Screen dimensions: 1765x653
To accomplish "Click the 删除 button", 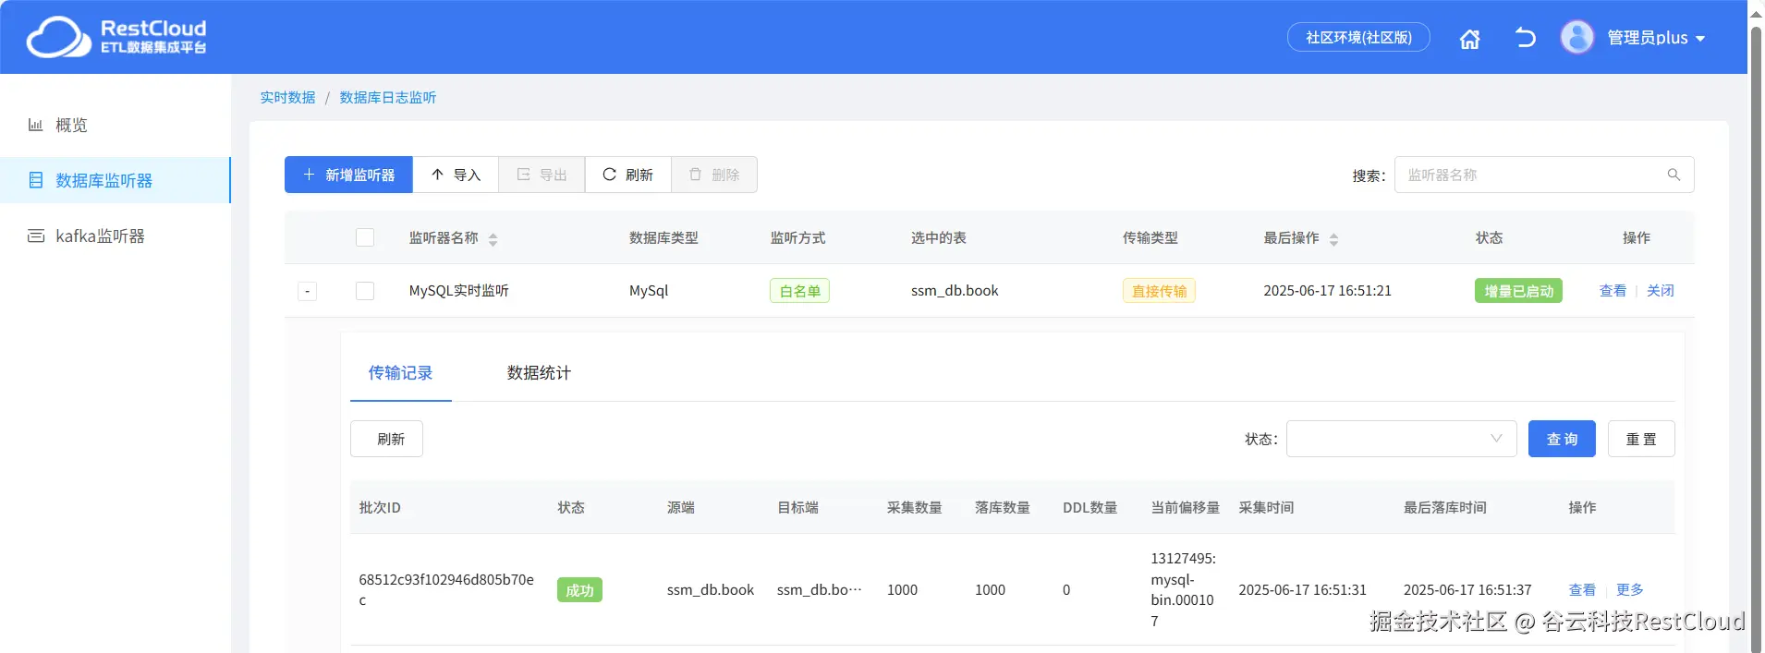I will [714, 175].
